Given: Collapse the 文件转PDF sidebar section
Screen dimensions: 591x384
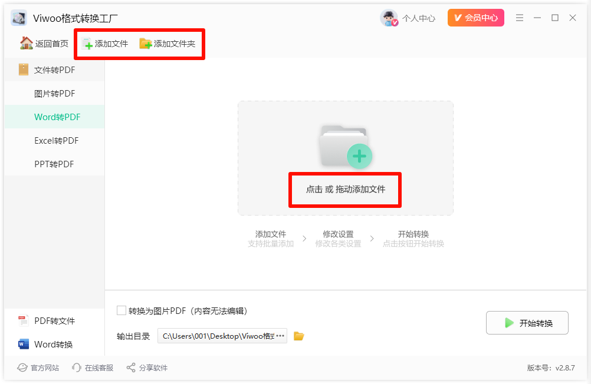Looking at the screenshot, I should click(54, 69).
